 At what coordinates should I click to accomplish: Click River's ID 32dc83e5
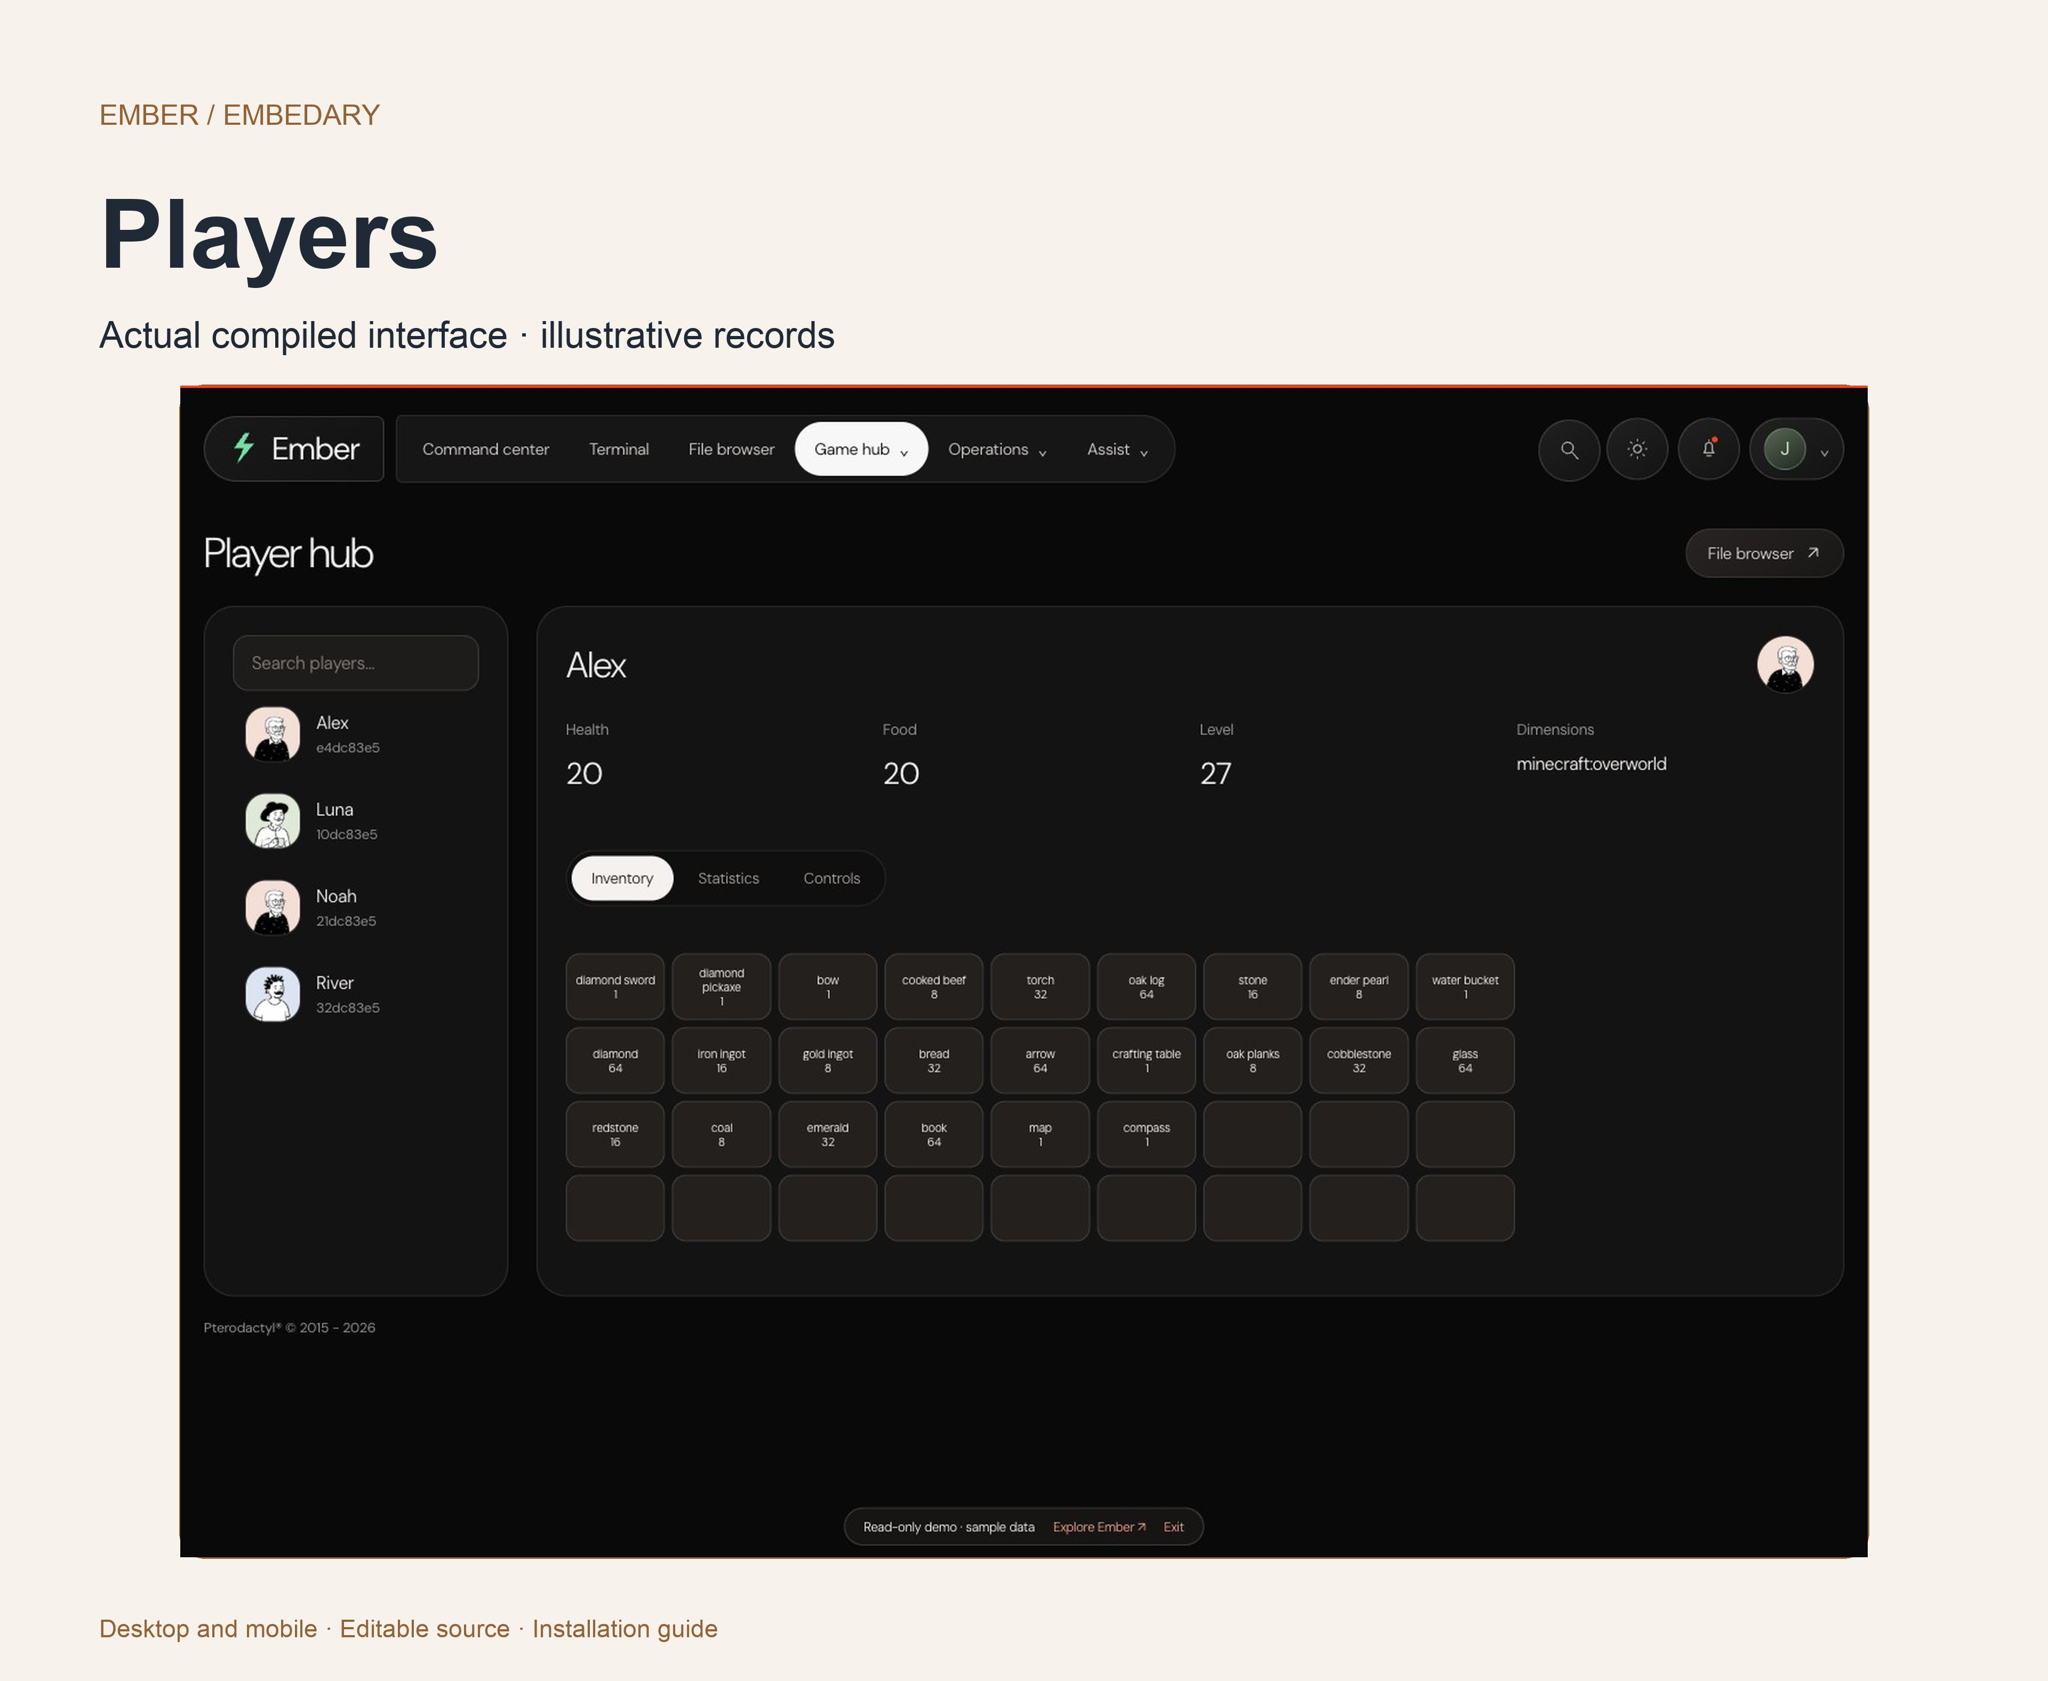[x=348, y=1008]
